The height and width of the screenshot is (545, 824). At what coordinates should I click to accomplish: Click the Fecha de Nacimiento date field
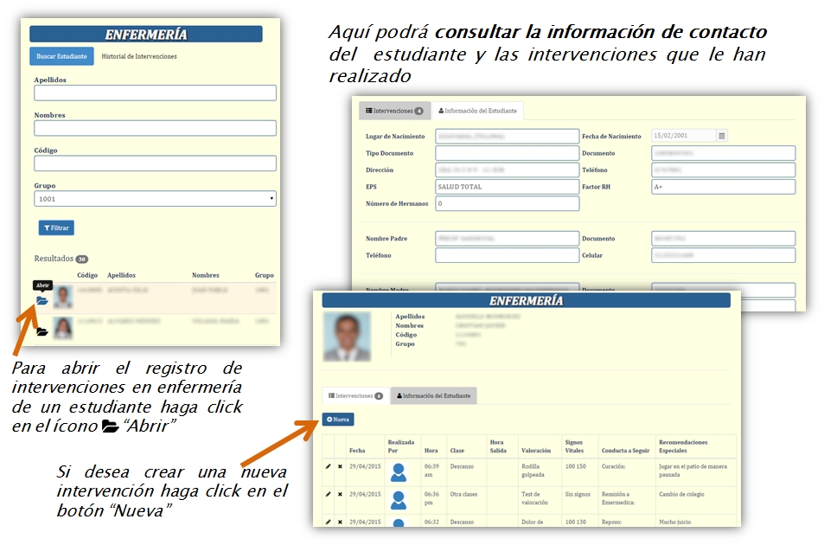pyautogui.click(x=684, y=136)
